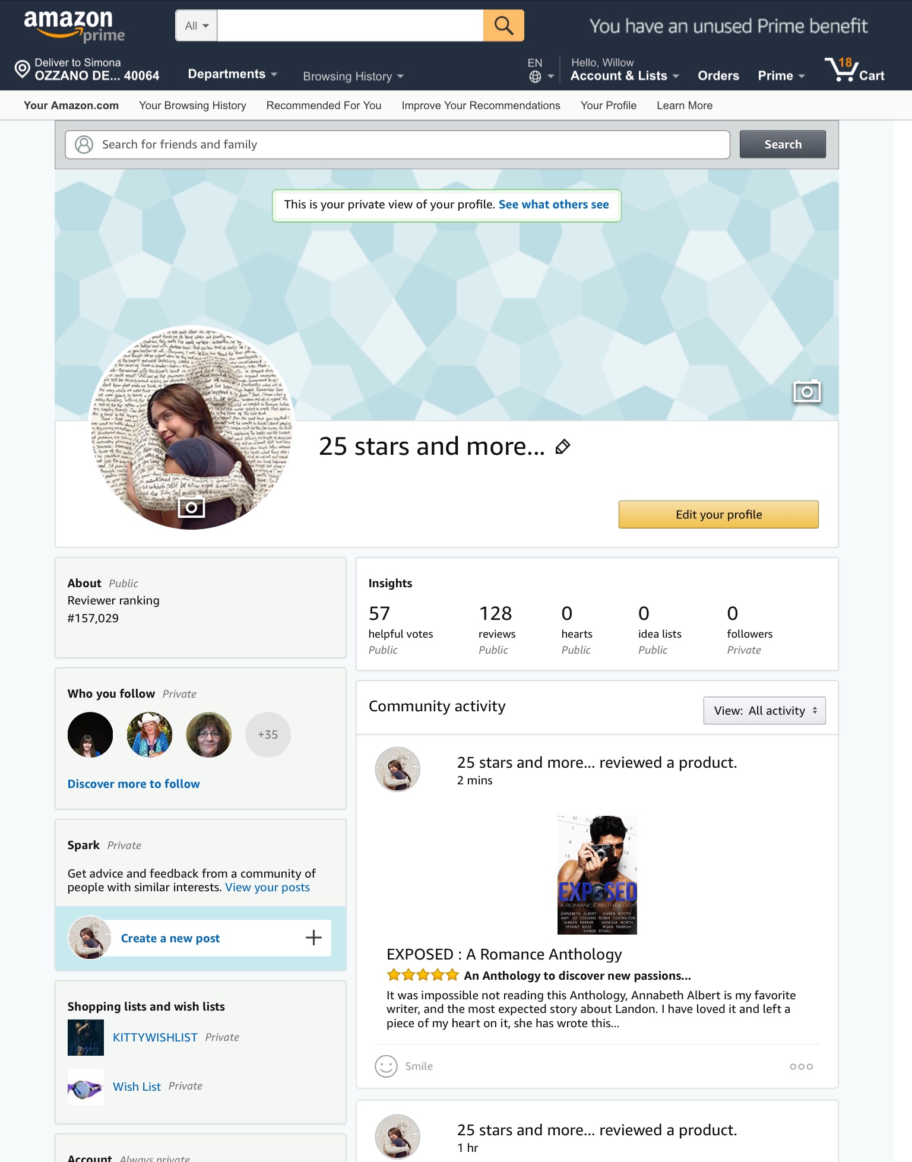Image resolution: width=912 pixels, height=1162 pixels.
Task: Open the EXPOSED book cover thumbnail
Action: (597, 875)
